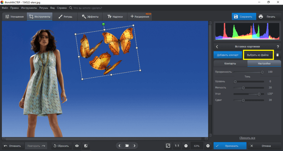Adjust the Угол slider

point(249,94)
